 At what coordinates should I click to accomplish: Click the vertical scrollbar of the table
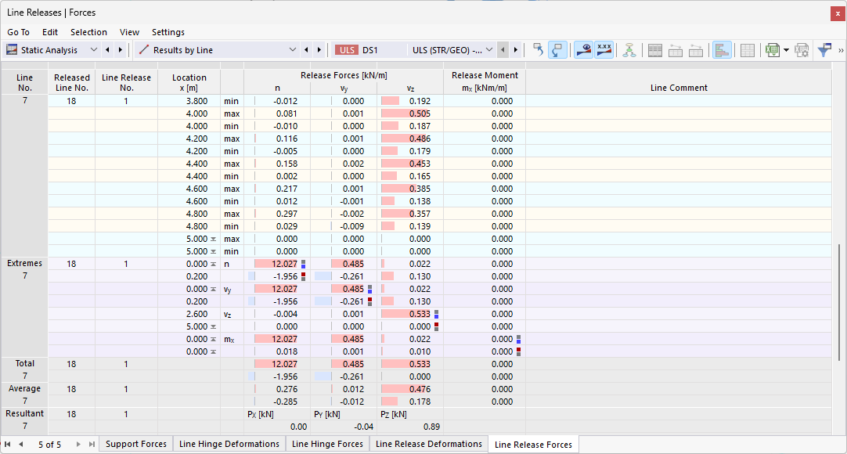839,302
